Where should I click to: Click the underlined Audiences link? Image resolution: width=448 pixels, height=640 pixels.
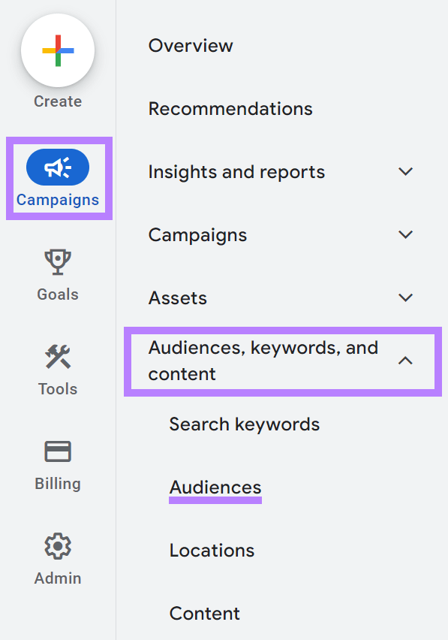click(215, 487)
